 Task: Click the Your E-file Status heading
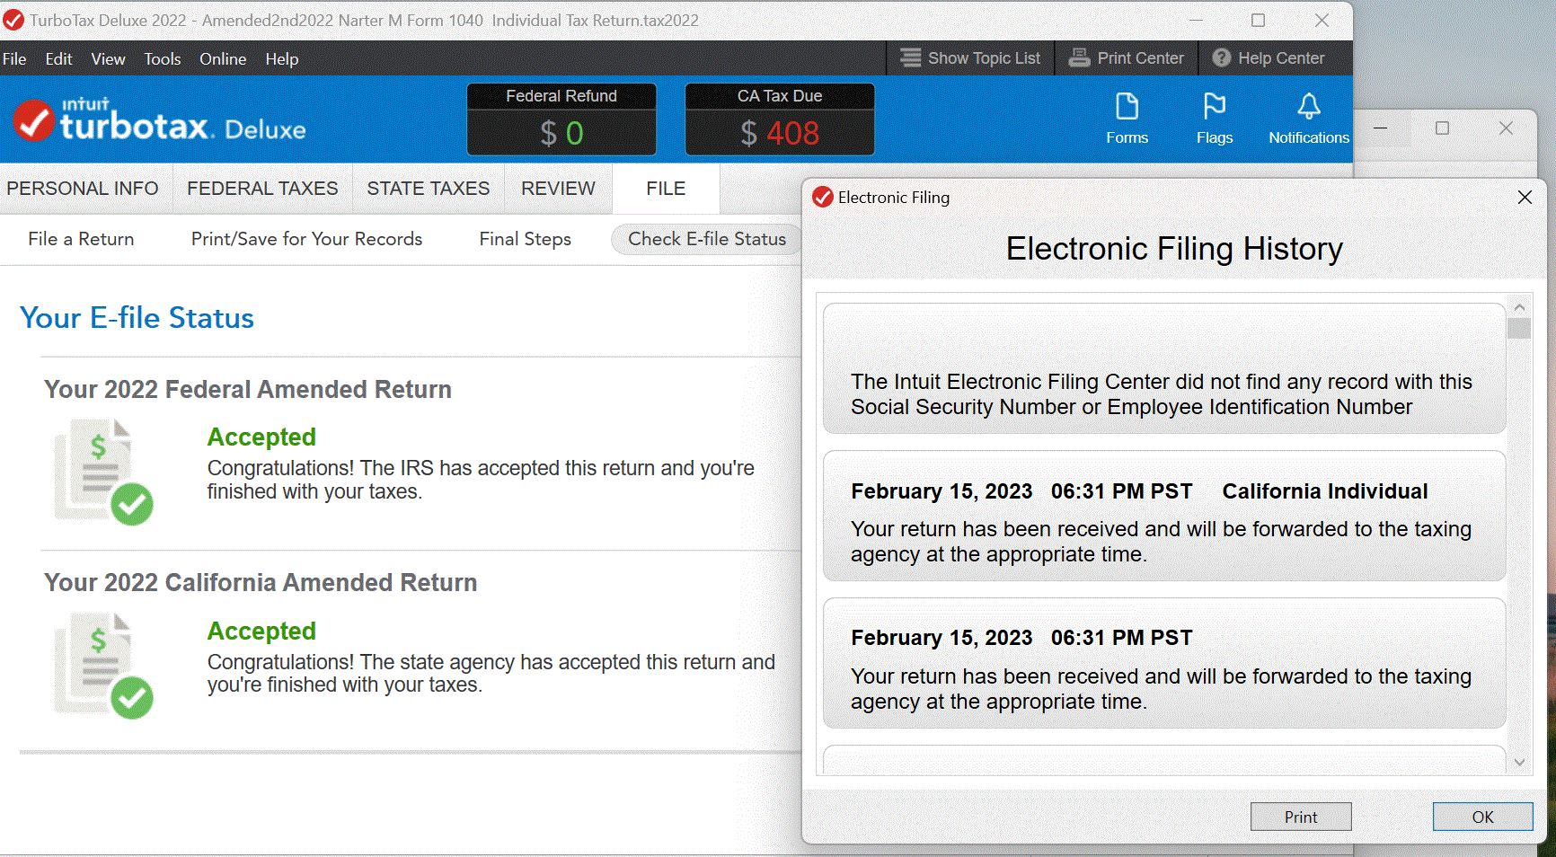[x=137, y=318]
